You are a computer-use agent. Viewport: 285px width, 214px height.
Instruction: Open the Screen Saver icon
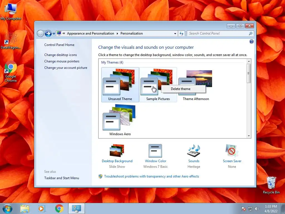(232, 150)
